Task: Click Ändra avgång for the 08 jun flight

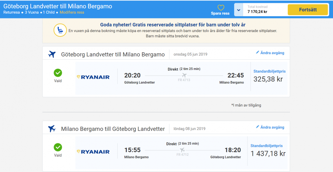Action: 272,127
